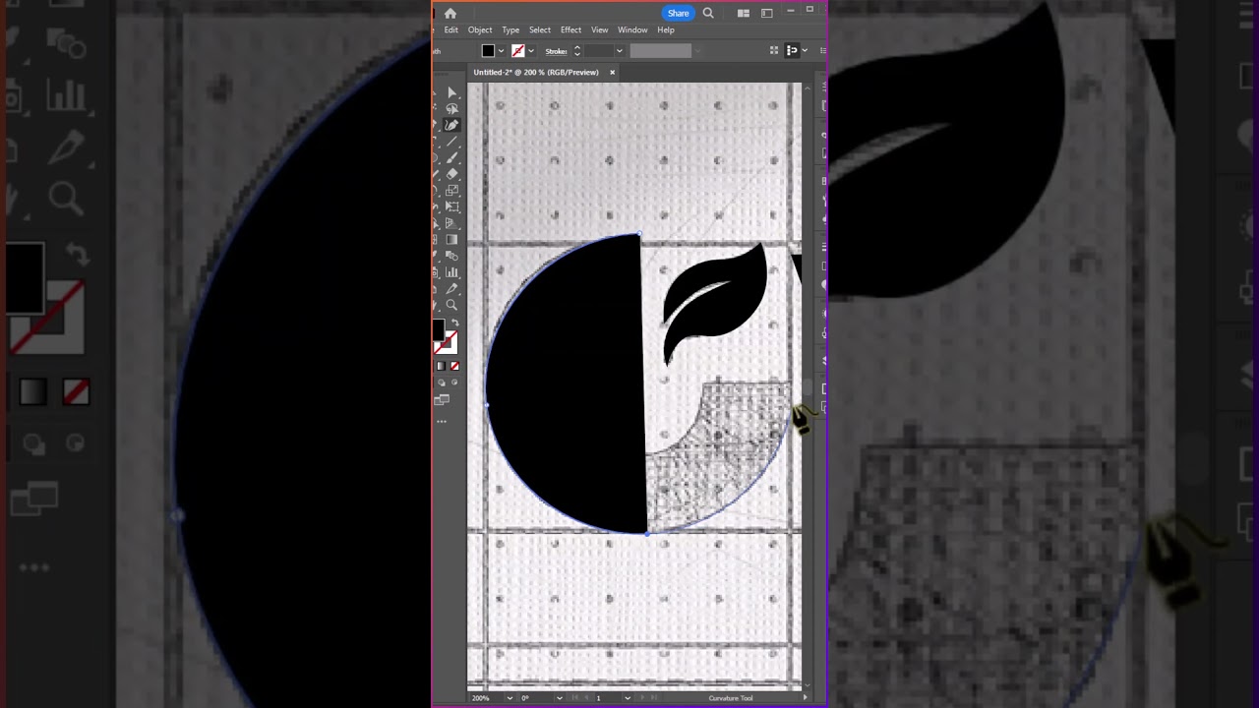Close the Untitled-2 document tab

point(612,72)
